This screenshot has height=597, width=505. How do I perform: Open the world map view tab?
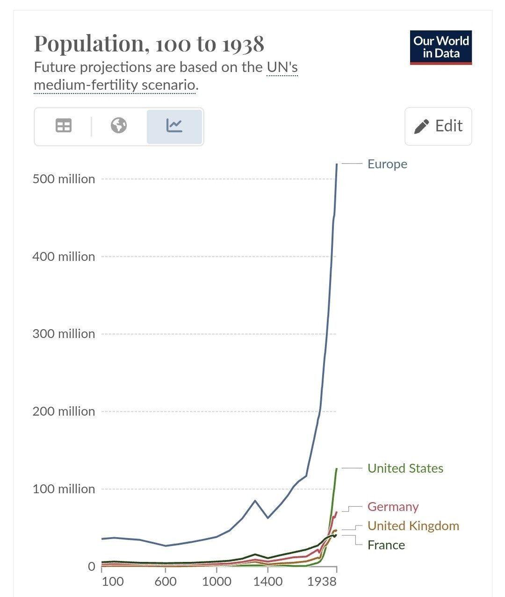click(119, 126)
